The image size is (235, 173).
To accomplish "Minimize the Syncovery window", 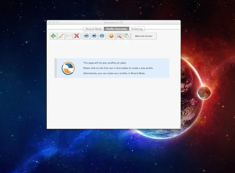I will click(x=54, y=22).
